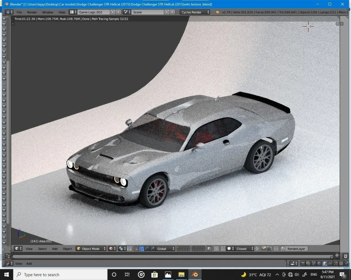
Task: Click the manipulate center points icon
Action: 129,249
